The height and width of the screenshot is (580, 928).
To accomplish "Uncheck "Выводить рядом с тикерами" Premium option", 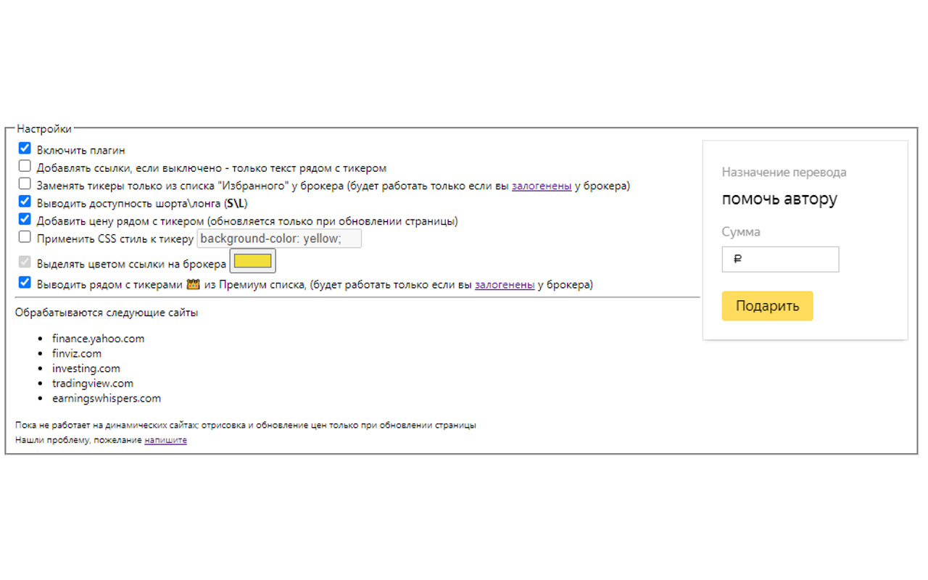I will pyautogui.click(x=25, y=283).
